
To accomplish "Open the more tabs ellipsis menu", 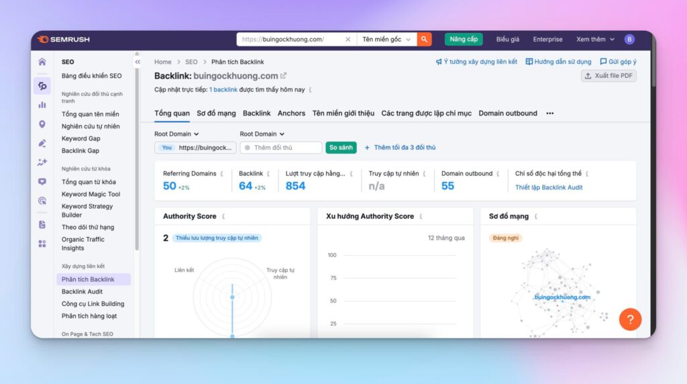I will (x=550, y=113).
